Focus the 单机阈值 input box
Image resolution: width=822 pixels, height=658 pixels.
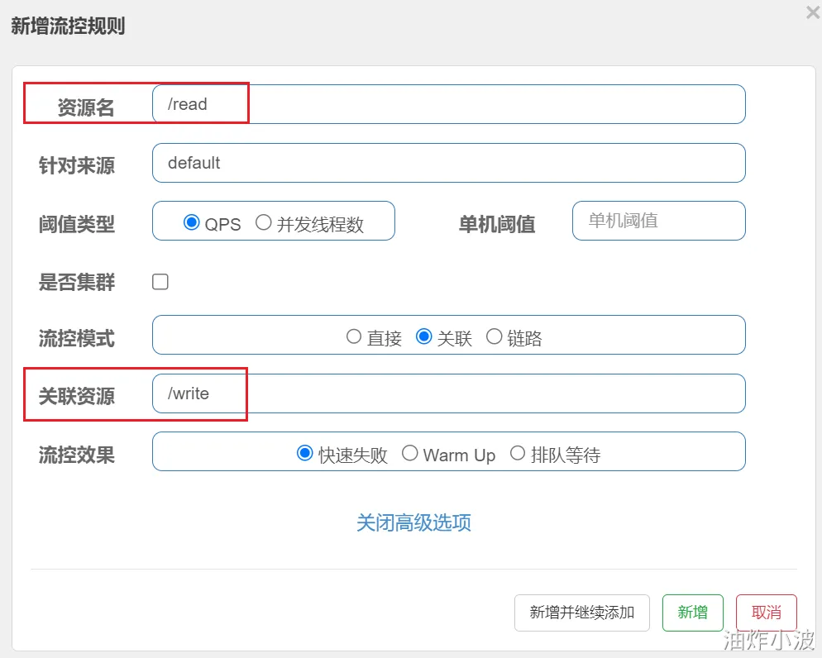(658, 221)
